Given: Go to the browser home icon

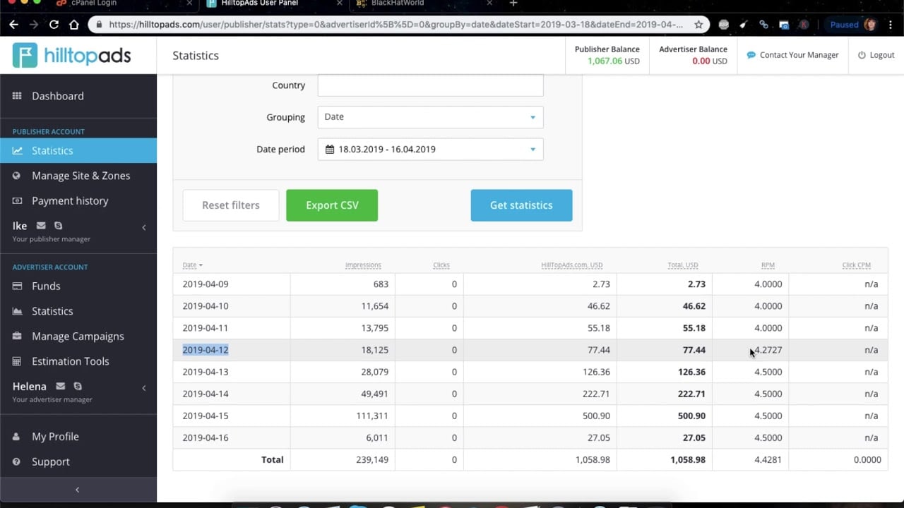Looking at the screenshot, I should [x=74, y=25].
